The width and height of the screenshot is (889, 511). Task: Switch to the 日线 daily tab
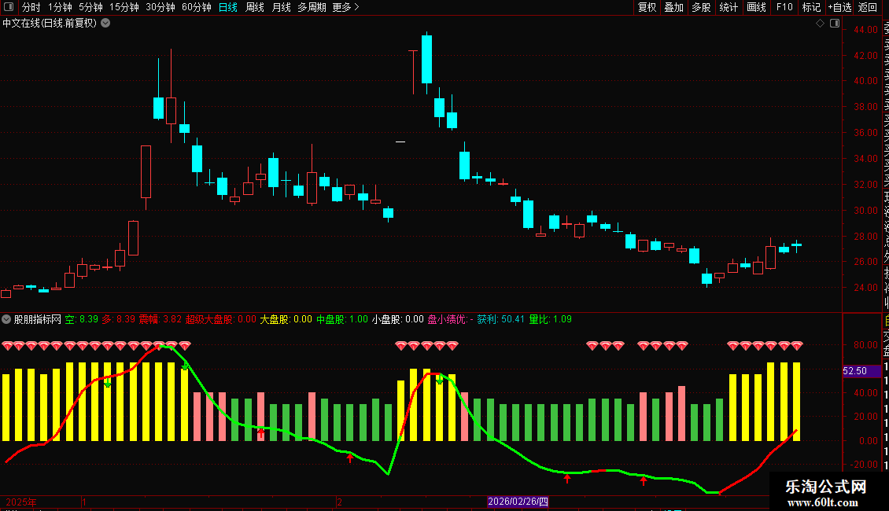pyautogui.click(x=228, y=7)
